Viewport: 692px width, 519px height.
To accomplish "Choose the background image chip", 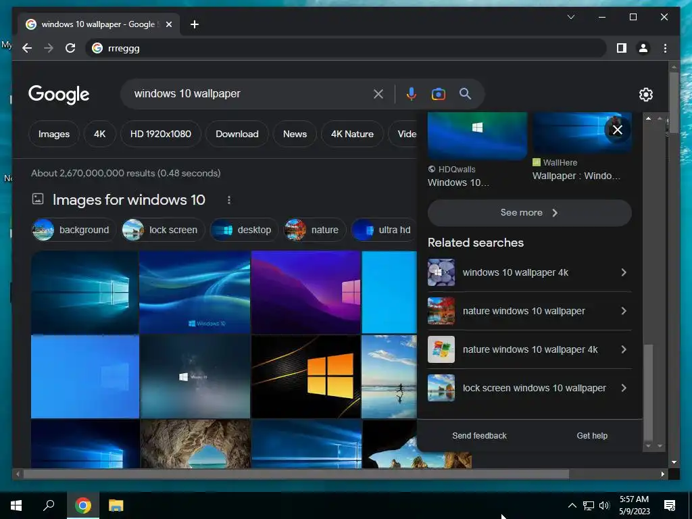I will coord(73,230).
